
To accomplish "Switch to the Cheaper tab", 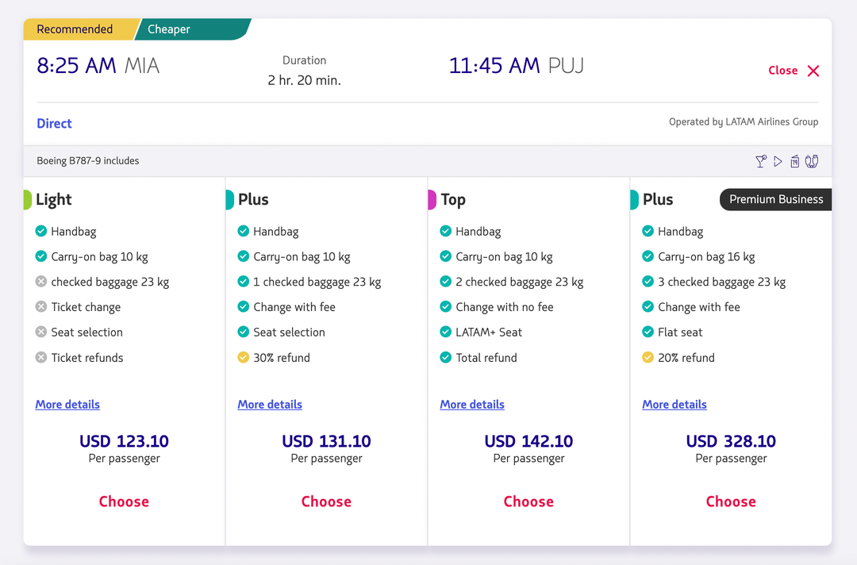I will coord(168,29).
